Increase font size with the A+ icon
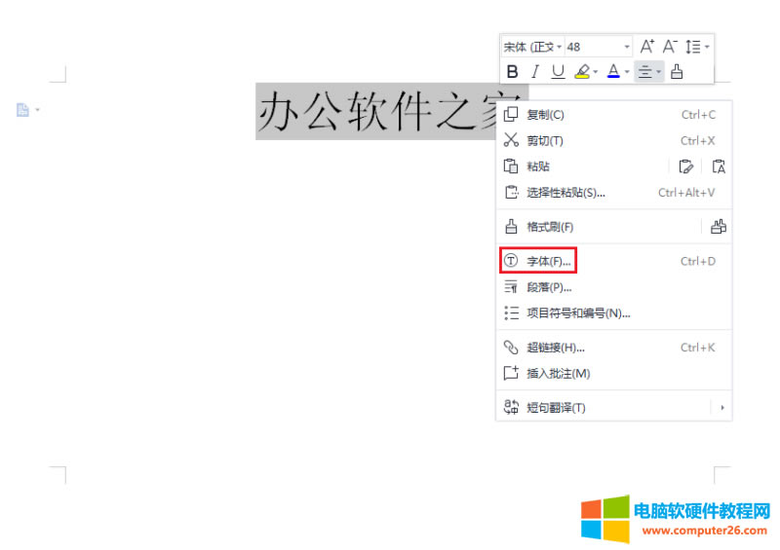 [647, 47]
